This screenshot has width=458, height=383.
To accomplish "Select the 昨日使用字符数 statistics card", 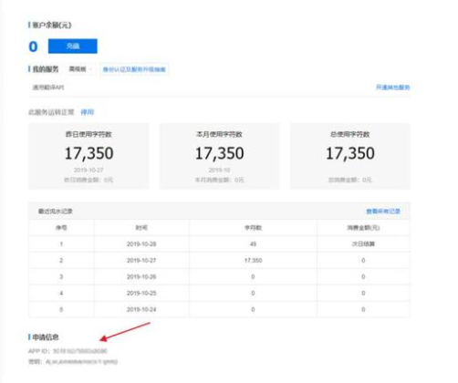I will click(x=88, y=156).
